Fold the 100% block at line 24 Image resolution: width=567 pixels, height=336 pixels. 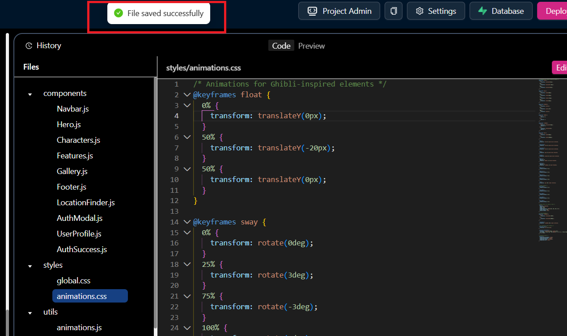[187, 328]
